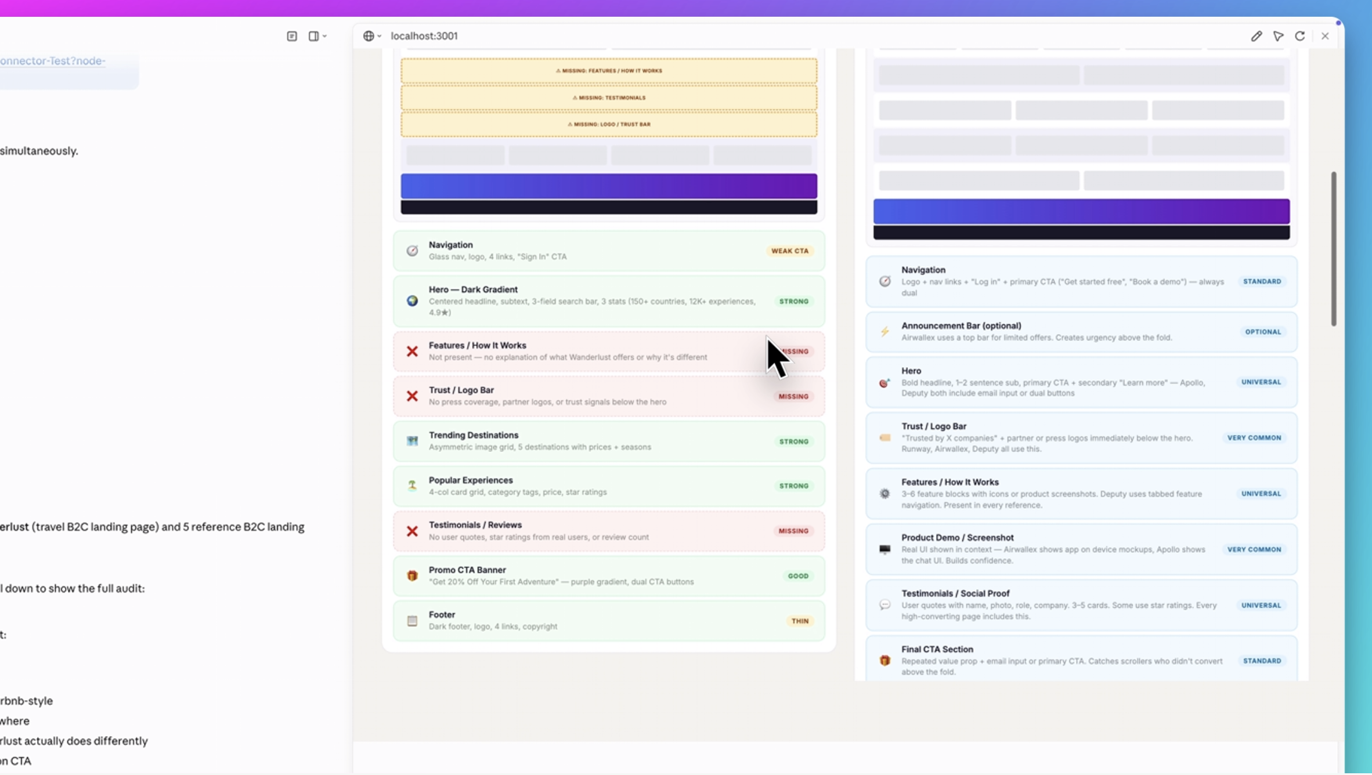Select the Hero — Dark Gradient row
Viewport: 1372px width, 775px height.
pos(609,301)
